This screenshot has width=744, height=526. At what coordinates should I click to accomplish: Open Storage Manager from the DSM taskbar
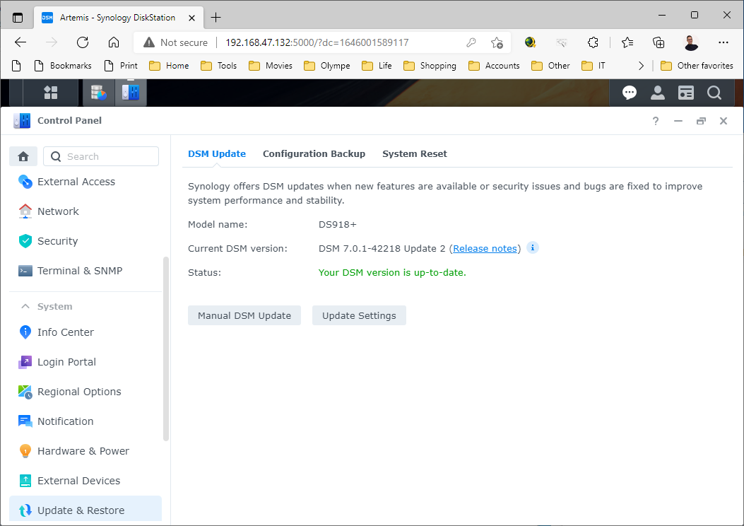tap(99, 93)
